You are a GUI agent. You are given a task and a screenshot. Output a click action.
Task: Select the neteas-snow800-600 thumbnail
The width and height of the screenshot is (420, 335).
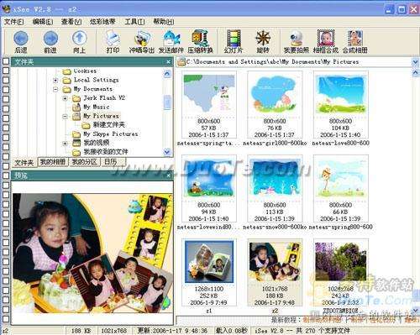pos(275,188)
